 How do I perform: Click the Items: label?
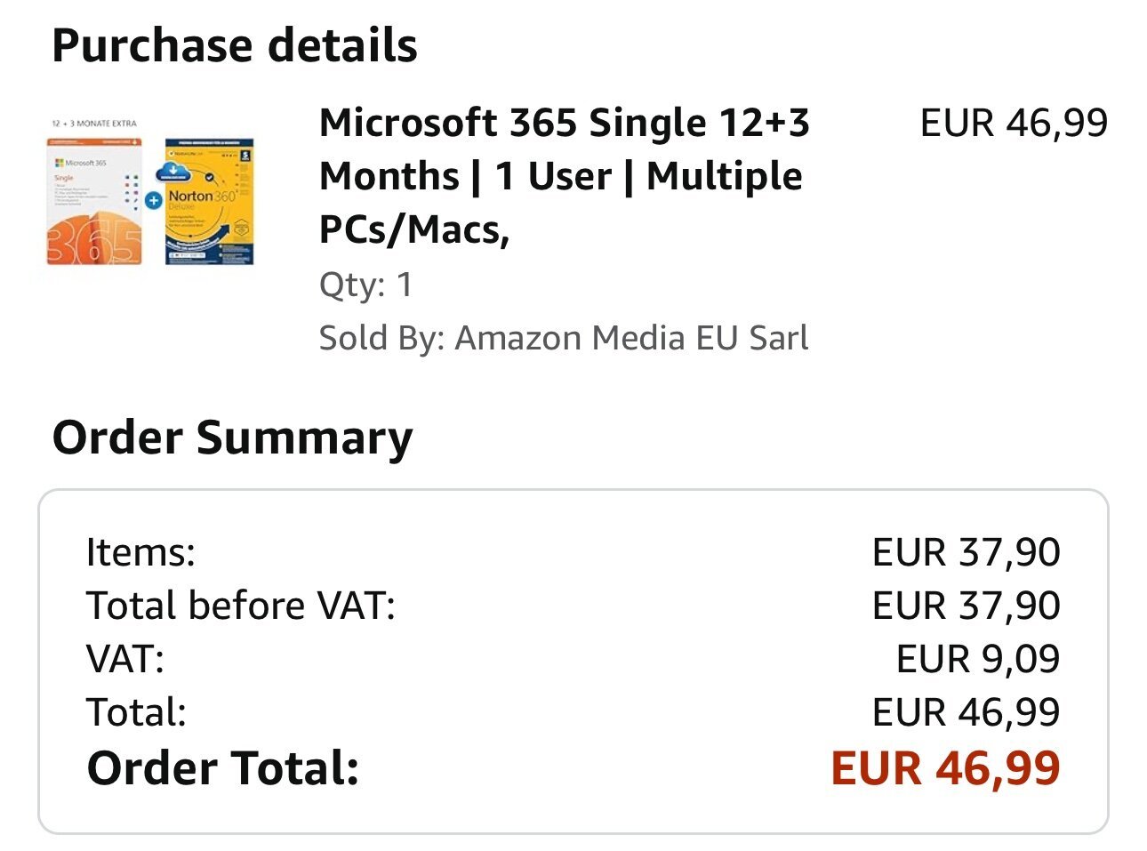[140, 552]
